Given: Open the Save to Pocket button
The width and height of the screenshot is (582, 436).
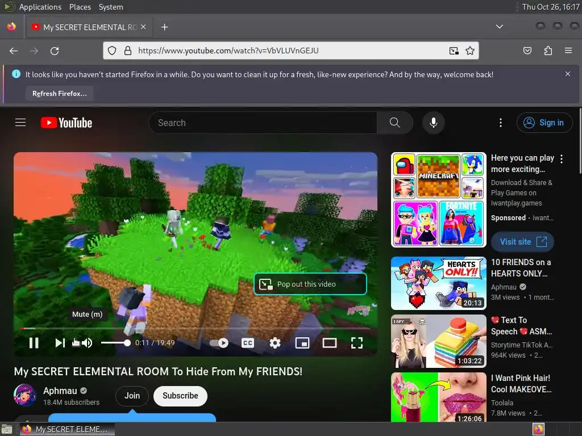Looking at the screenshot, I should click(x=527, y=51).
